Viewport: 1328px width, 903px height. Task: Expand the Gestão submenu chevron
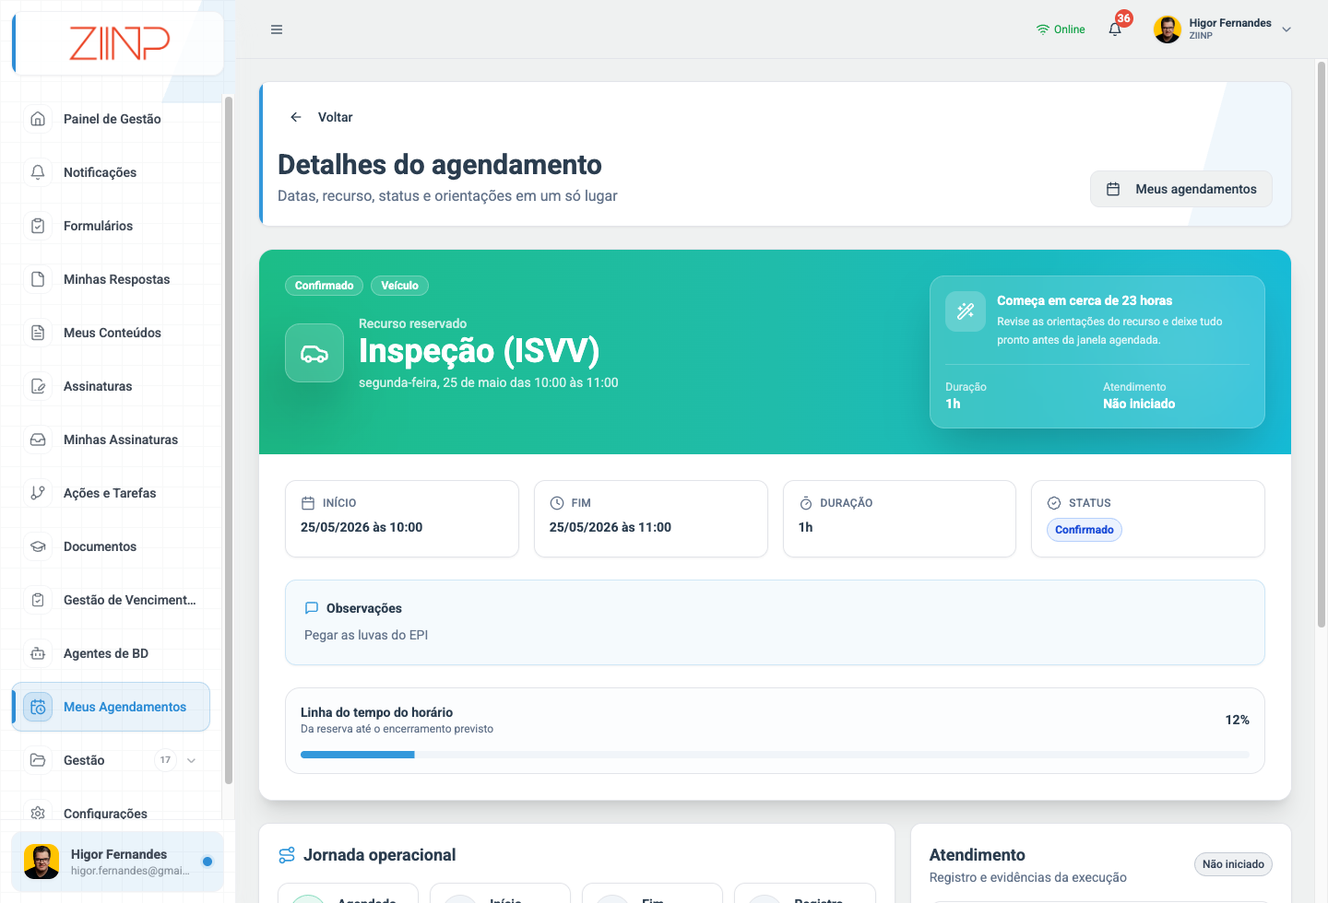click(x=192, y=760)
